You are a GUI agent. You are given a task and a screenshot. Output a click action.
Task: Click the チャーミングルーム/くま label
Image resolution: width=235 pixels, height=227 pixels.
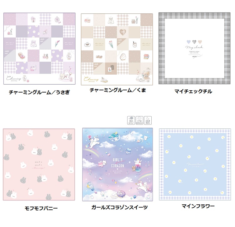(118, 90)
